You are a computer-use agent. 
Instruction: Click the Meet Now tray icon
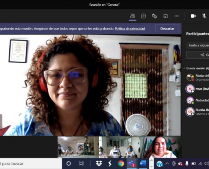(x=174, y=164)
